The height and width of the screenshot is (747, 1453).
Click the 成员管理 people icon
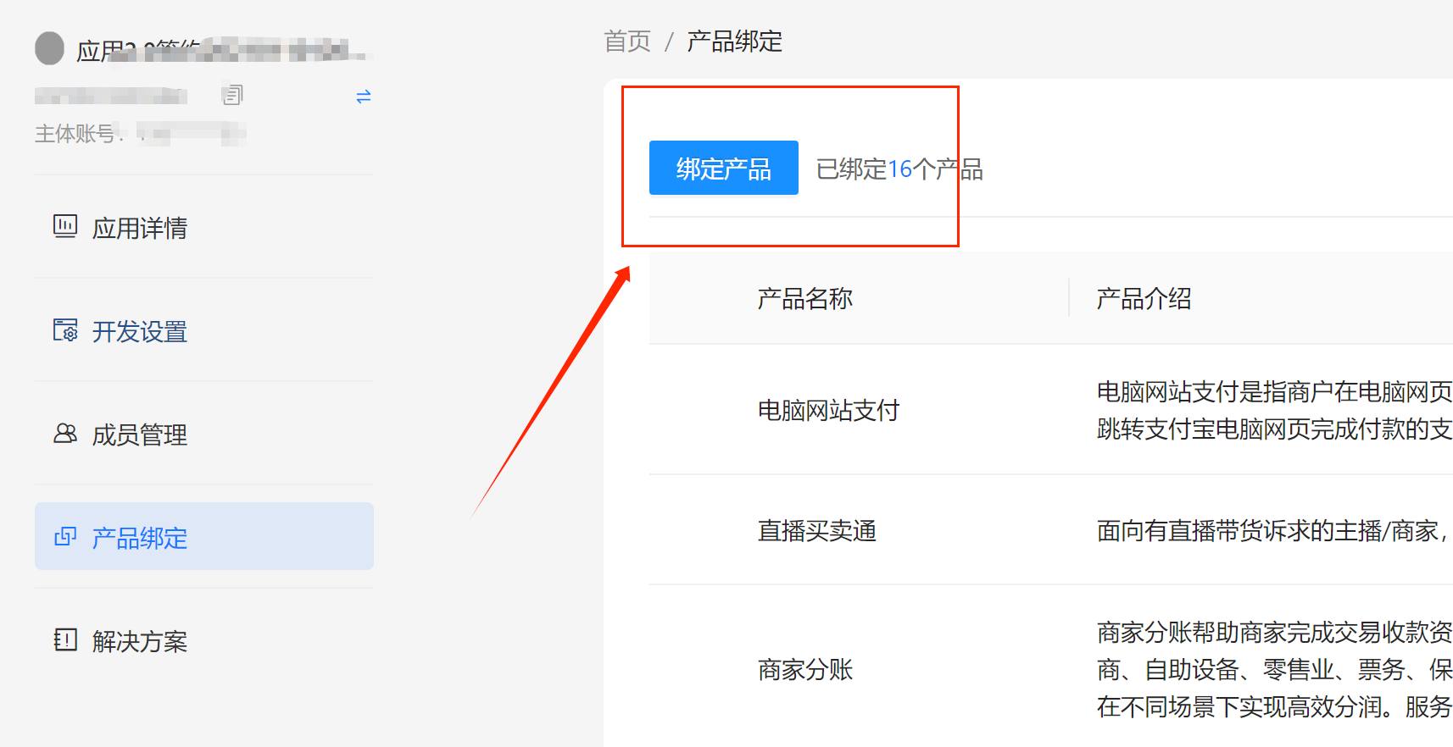pos(65,434)
